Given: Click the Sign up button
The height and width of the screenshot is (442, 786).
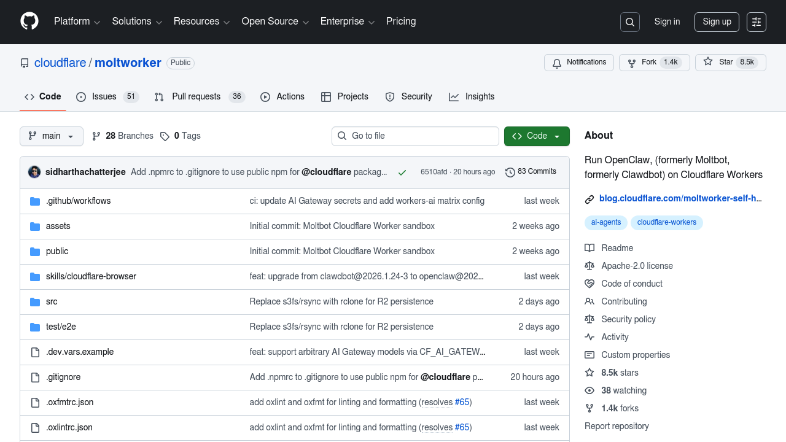Looking at the screenshot, I should click(x=717, y=22).
